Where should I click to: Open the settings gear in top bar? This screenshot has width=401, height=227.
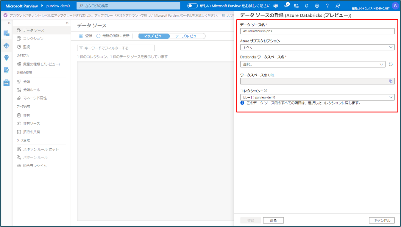(317, 6)
